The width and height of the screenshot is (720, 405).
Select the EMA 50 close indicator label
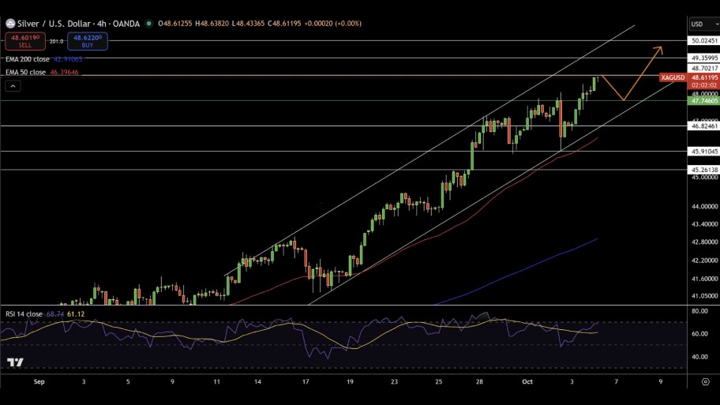26,72
